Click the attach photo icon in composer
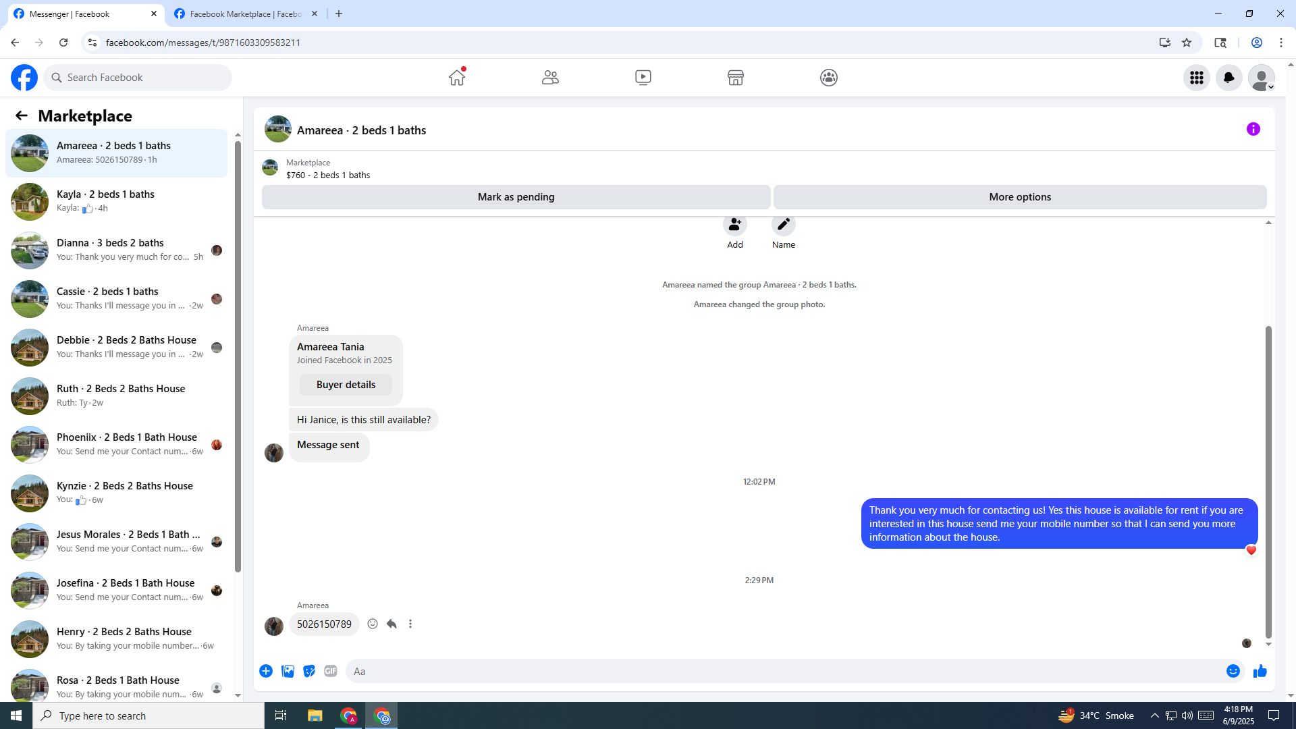The height and width of the screenshot is (729, 1296). [x=288, y=671]
